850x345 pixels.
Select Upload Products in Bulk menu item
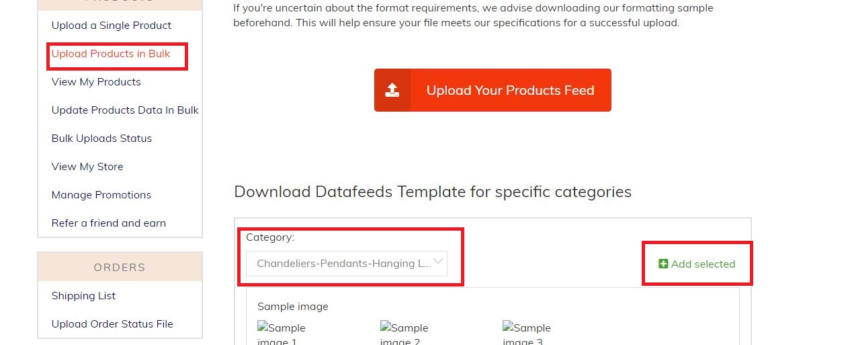tap(111, 54)
